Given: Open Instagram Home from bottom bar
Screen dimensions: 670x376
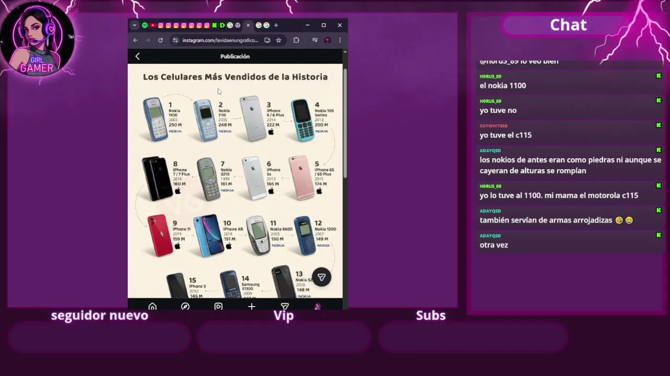Looking at the screenshot, I should pyautogui.click(x=152, y=307).
